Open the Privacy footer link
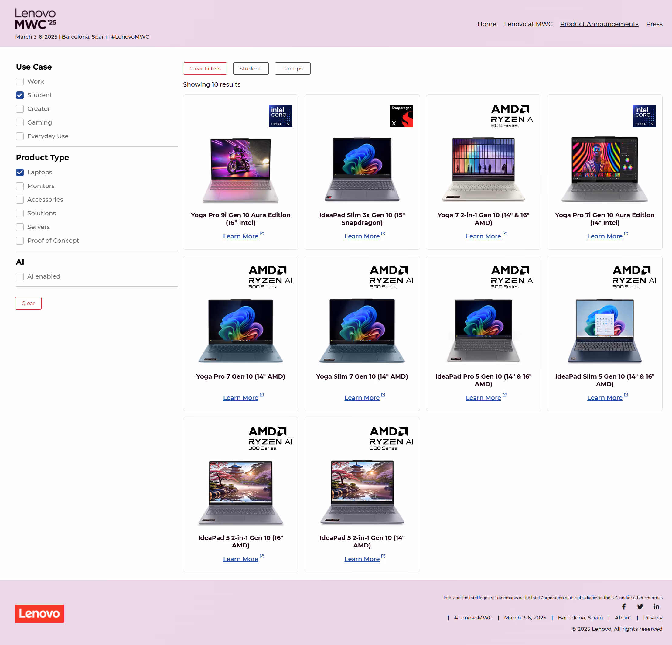 pos(653,618)
